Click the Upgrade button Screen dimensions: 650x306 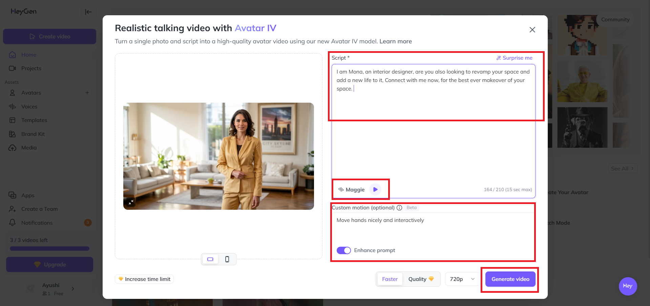point(49,264)
